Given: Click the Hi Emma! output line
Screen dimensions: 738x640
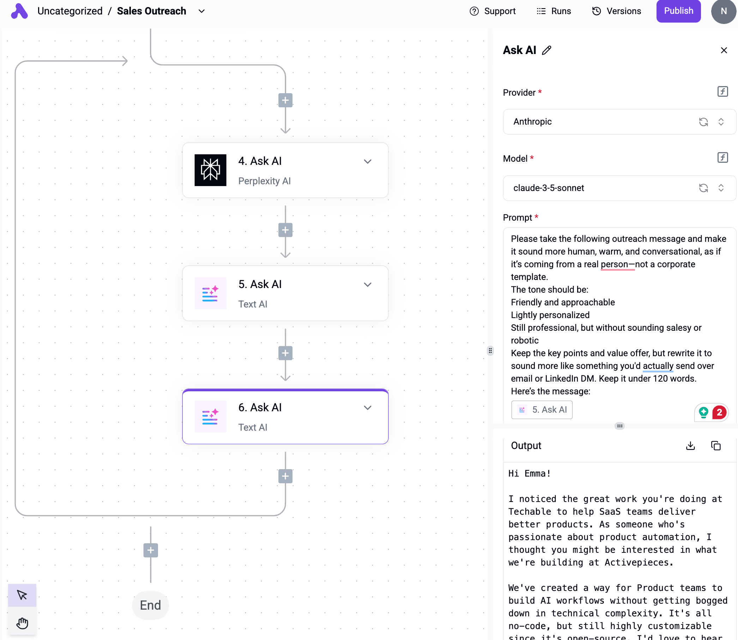Looking at the screenshot, I should coord(529,474).
